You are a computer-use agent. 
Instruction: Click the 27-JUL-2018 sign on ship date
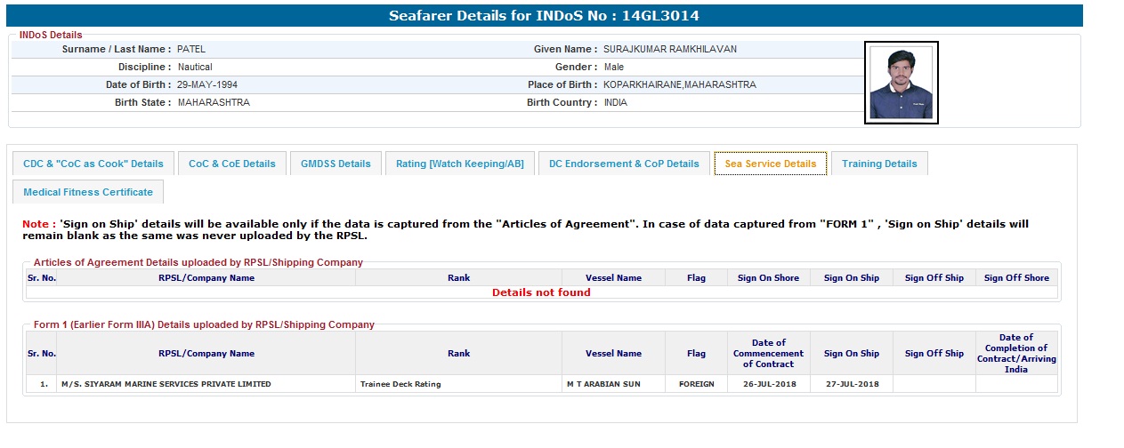[x=852, y=384]
